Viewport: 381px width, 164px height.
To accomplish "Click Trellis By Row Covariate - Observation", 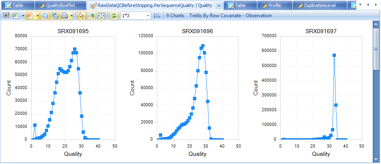I will pos(231,16).
